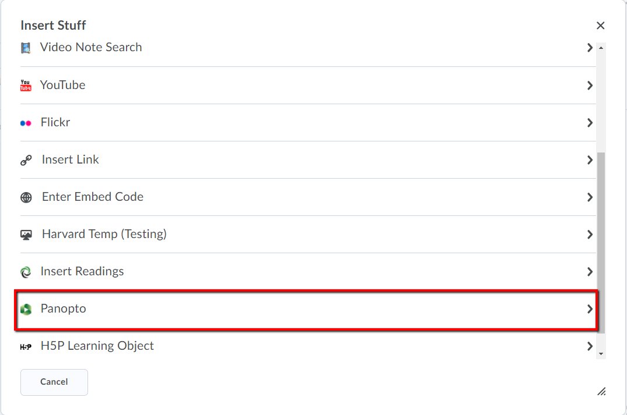627x415 pixels.
Task: Click the Flickr two-dot icon
Action: 26,123
